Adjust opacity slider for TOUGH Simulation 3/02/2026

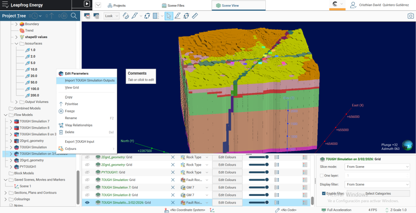pyautogui.click(x=258, y=203)
